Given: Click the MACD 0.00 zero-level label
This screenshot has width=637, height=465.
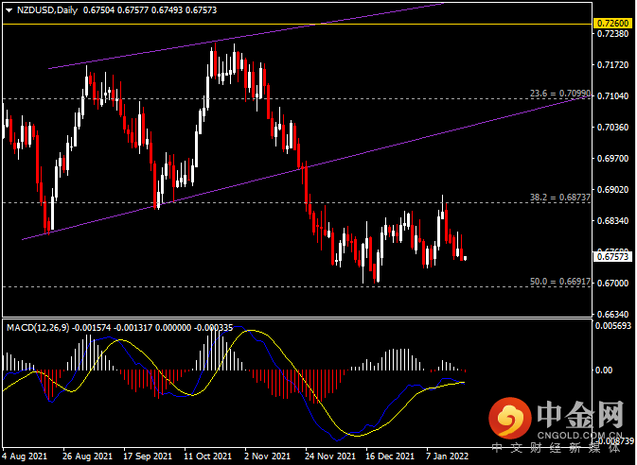Looking at the screenshot, I should (606, 370).
